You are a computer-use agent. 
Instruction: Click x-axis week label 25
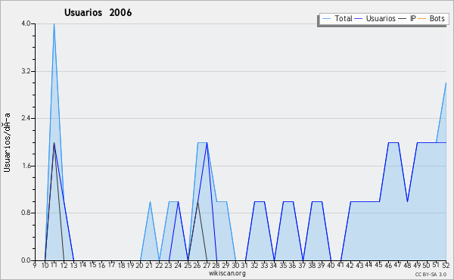pyautogui.click(x=188, y=265)
